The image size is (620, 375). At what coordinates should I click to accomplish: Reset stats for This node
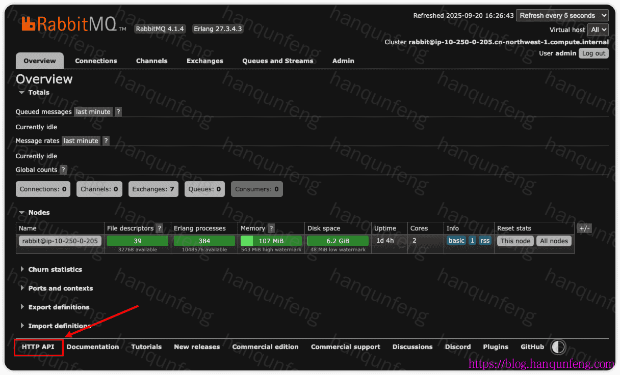[515, 241]
